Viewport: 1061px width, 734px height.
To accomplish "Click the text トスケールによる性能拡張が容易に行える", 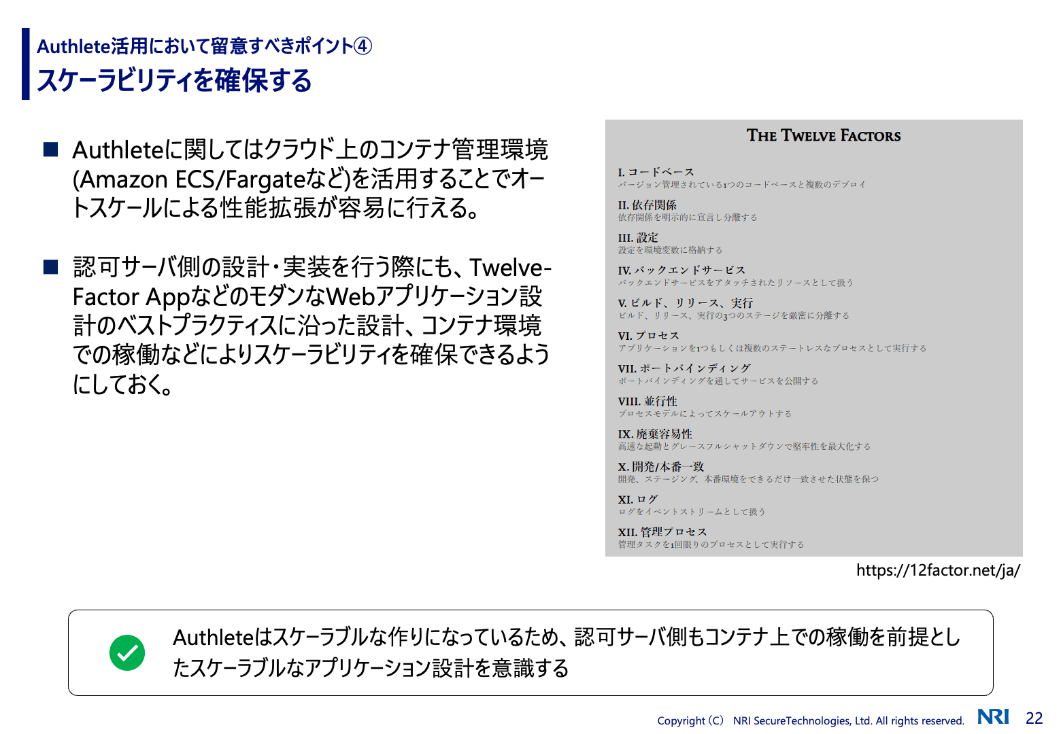I will [x=277, y=208].
